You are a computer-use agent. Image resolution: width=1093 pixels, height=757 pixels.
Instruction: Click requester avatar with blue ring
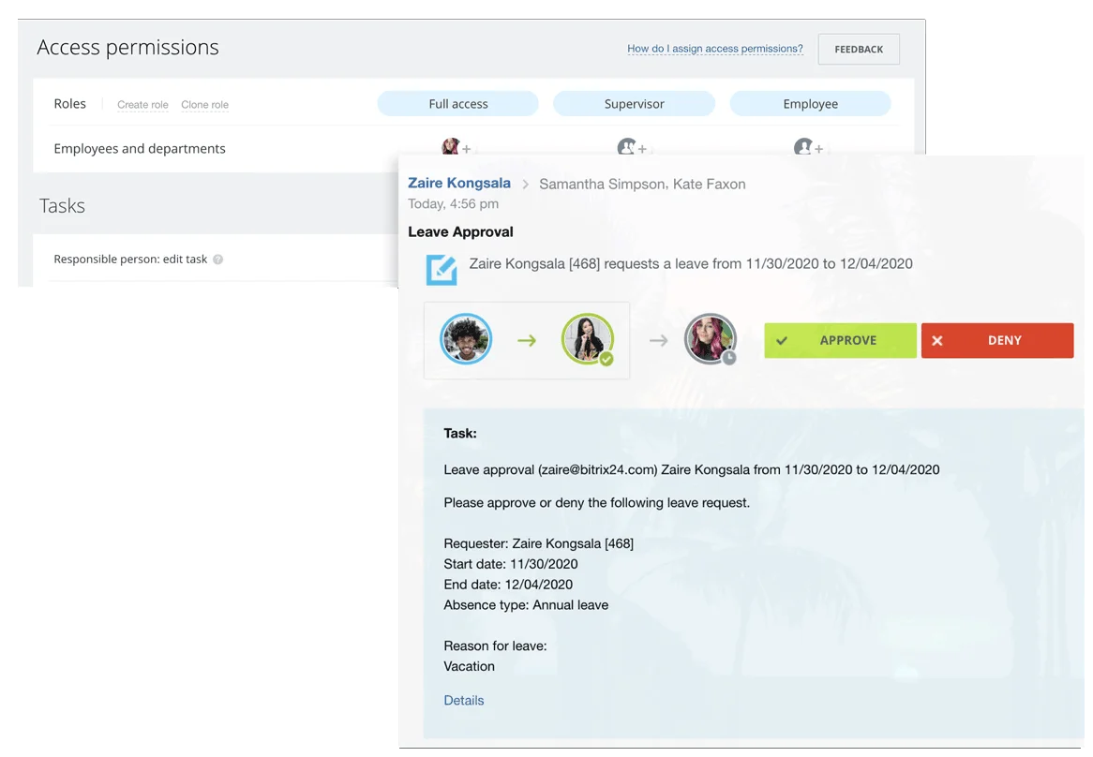point(466,339)
